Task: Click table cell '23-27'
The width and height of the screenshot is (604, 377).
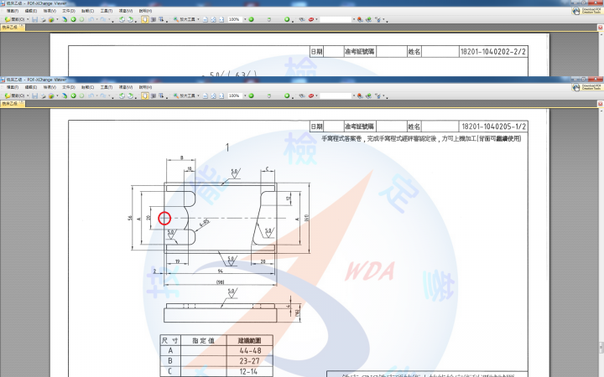Action: pyautogui.click(x=250, y=361)
